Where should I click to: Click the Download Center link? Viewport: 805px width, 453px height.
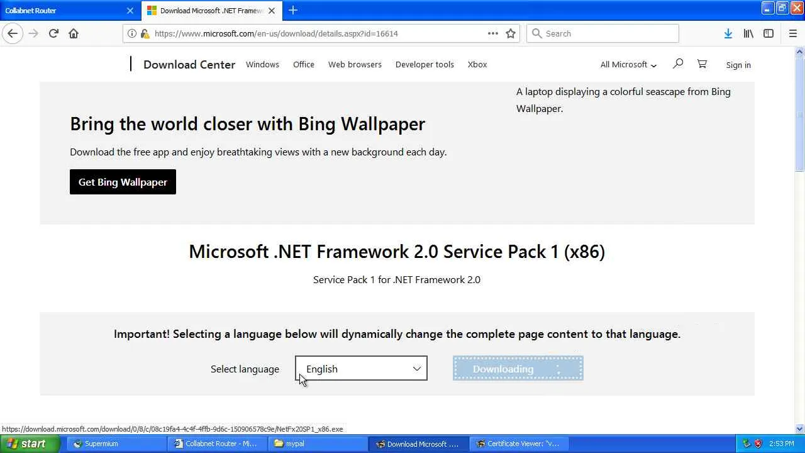click(189, 64)
